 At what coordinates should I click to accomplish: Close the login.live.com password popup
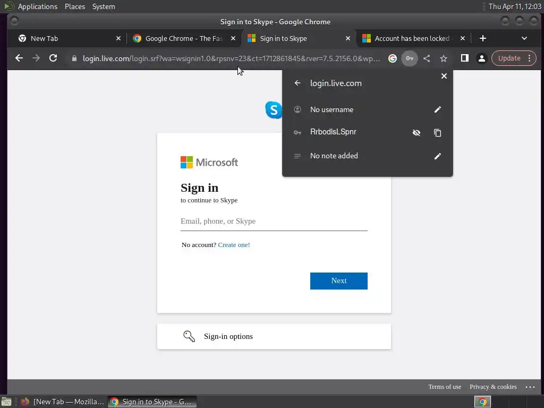pos(444,76)
